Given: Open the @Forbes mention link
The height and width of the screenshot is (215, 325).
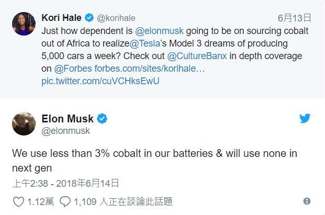Looking at the screenshot, I should (x=73, y=69).
